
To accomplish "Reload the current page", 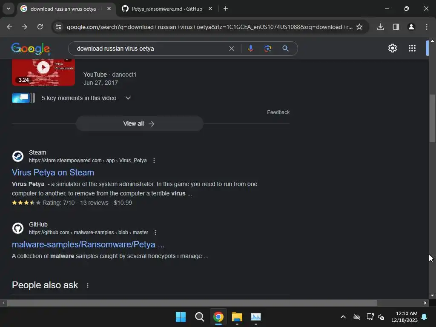I will [40, 27].
